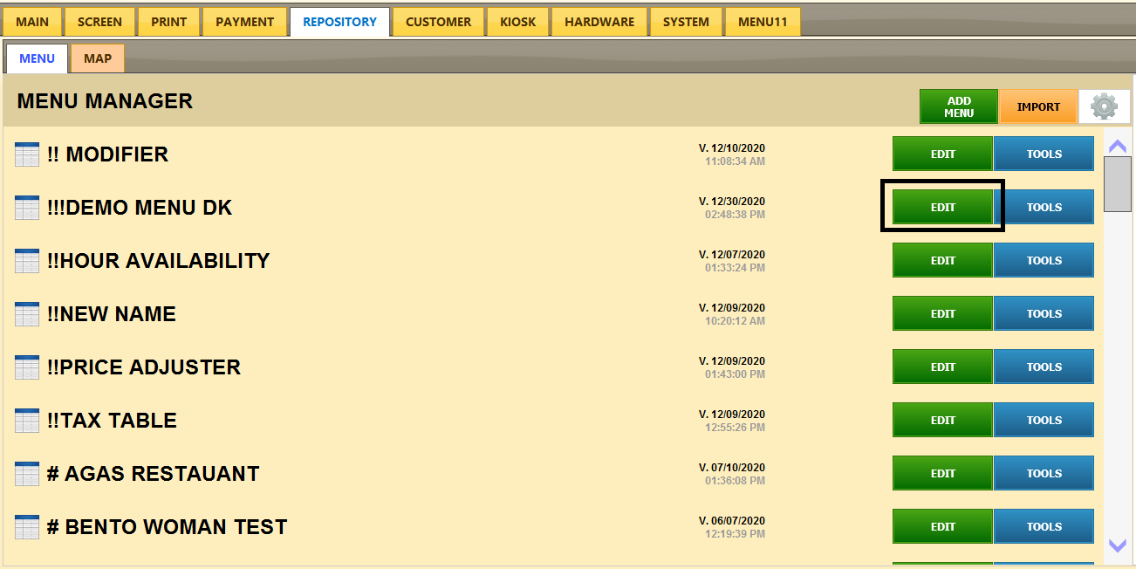Open TOOLS for !!HOUR AVAILABILITY

1044,260
